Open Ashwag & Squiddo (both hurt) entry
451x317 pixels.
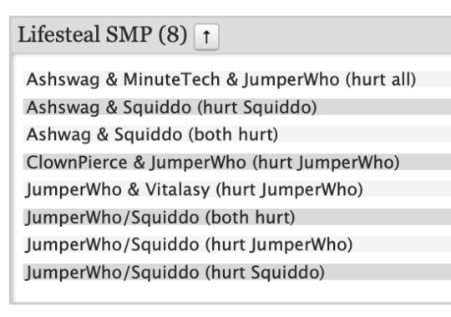237,134
